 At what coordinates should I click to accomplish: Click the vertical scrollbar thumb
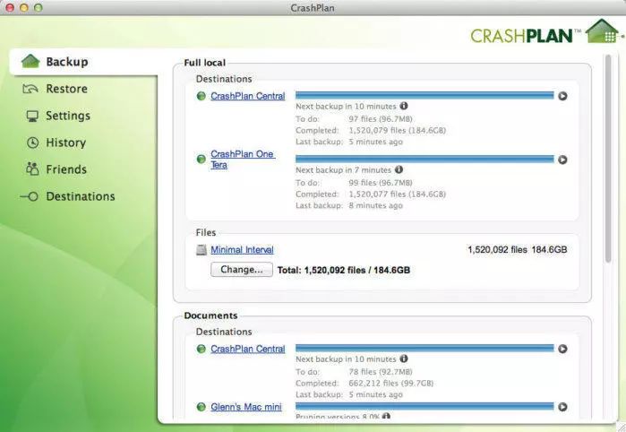pyautogui.click(x=608, y=159)
